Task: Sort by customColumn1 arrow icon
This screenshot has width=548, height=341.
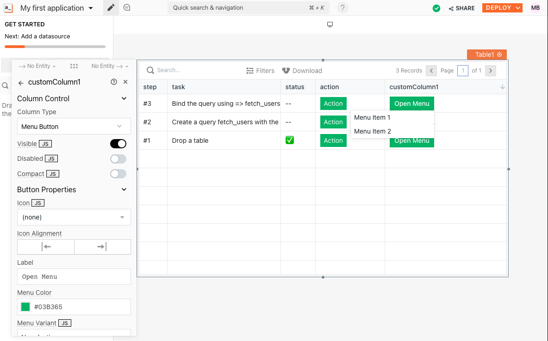Action: [x=502, y=87]
